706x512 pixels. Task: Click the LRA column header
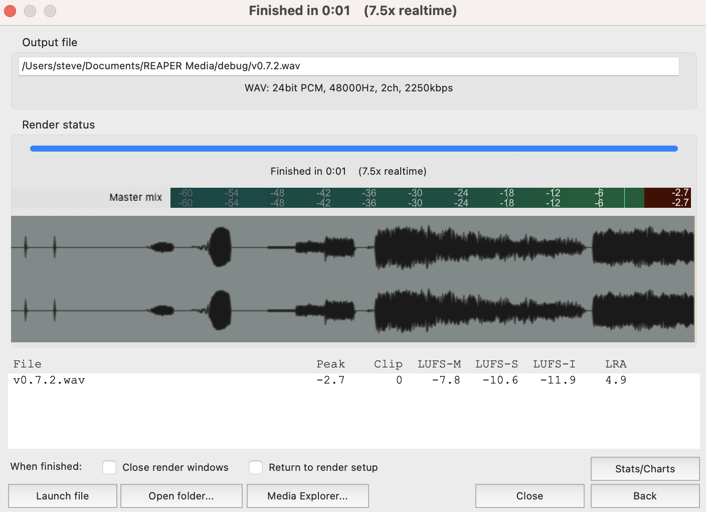point(615,363)
